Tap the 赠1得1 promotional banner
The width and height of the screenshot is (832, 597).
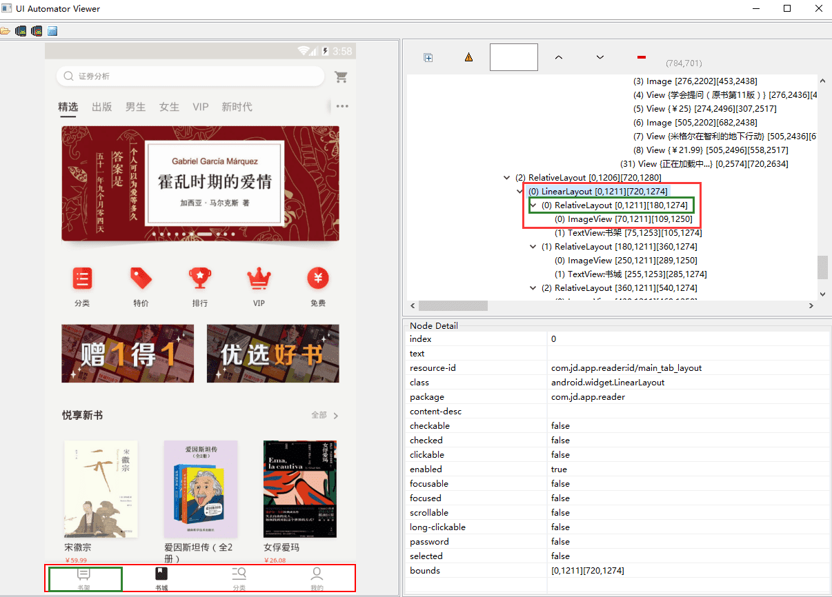tap(128, 354)
